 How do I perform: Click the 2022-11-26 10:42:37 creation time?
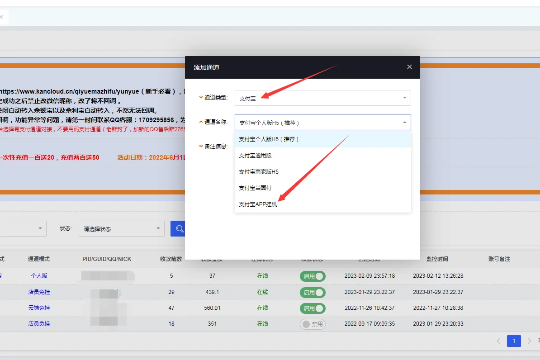click(369, 308)
